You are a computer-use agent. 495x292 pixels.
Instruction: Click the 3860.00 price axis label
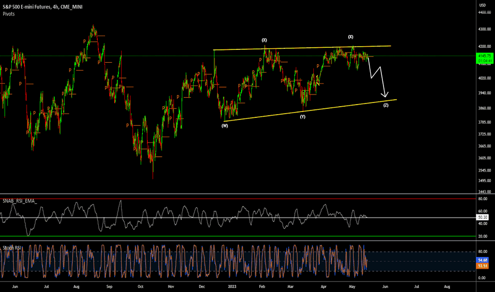pyautogui.click(x=484, y=108)
